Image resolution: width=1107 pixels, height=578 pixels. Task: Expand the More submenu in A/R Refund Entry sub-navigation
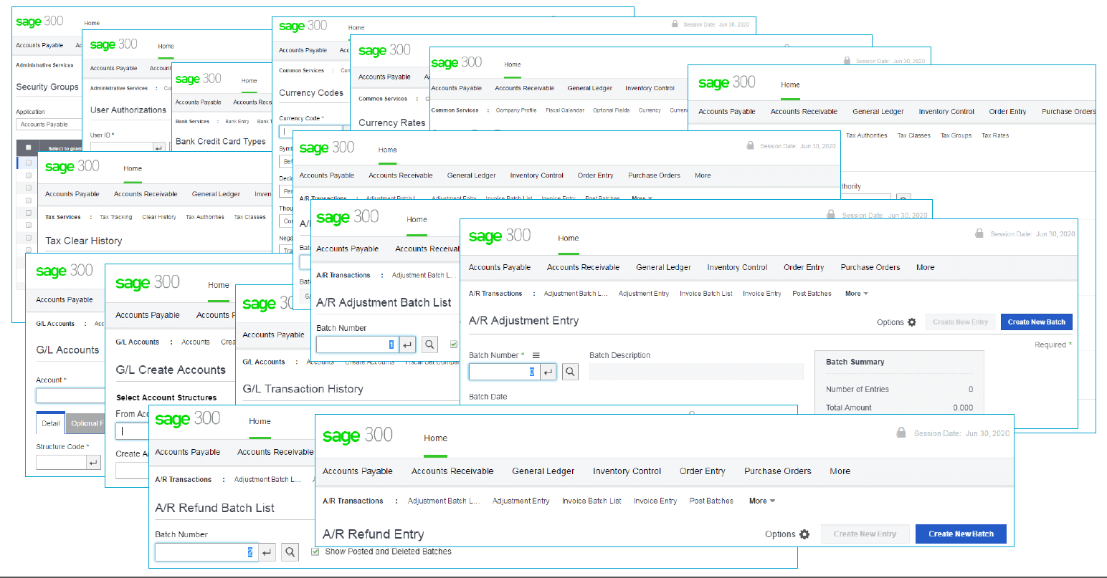[761, 501]
